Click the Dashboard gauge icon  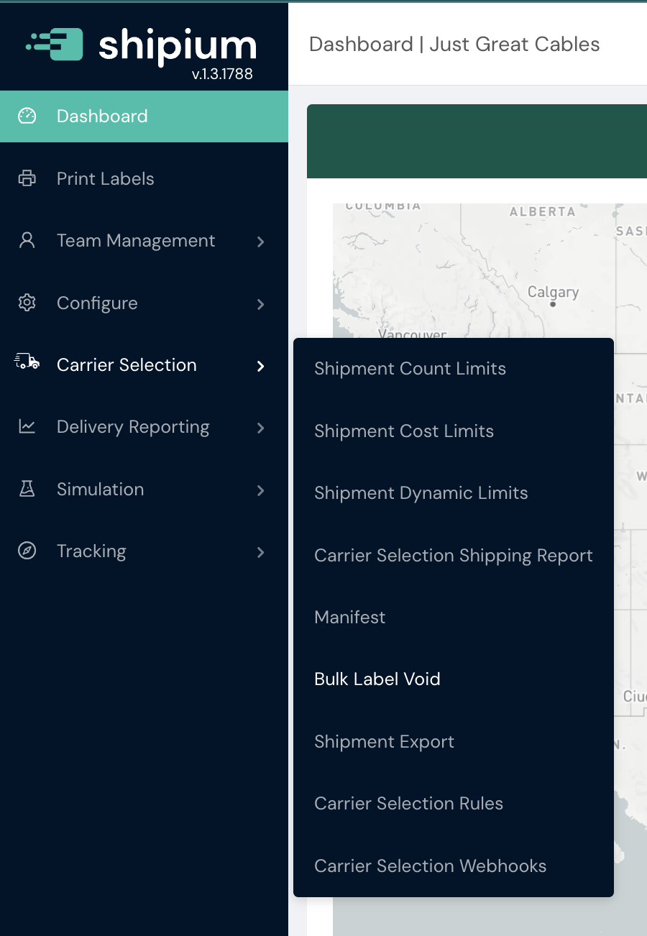point(27,116)
